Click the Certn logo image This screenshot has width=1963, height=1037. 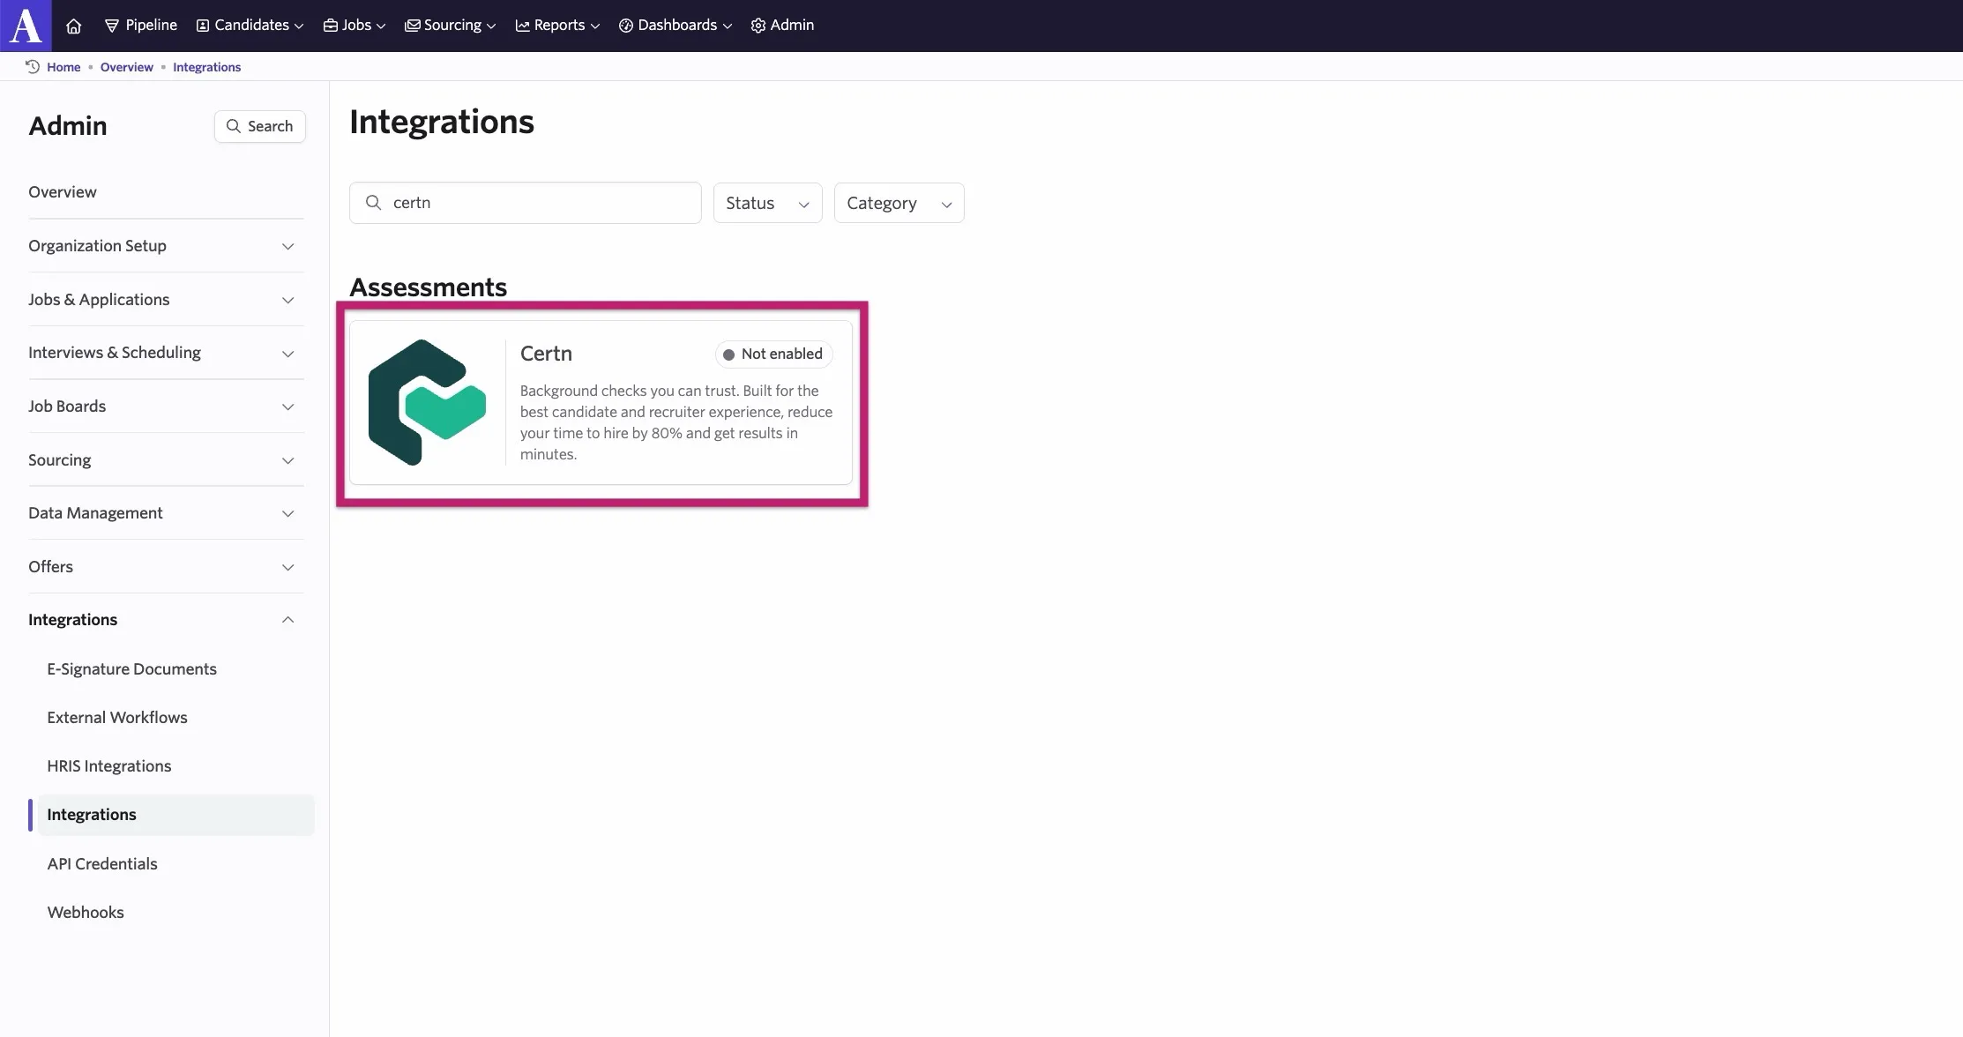pos(428,402)
